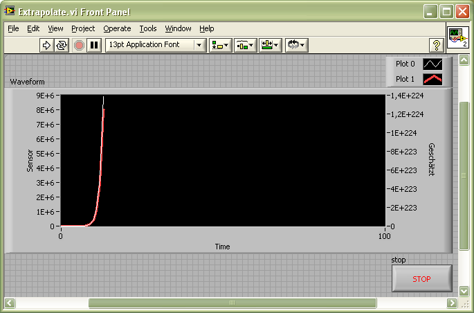Click the Sensor Y-axis label
474x313 pixels.
[30, 161]
